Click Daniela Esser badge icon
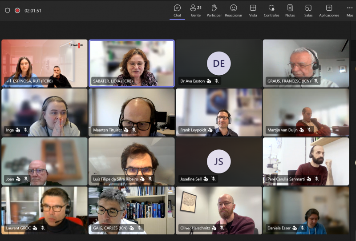The width and height of the screenshot is (356, 241). tap(295, 228)
